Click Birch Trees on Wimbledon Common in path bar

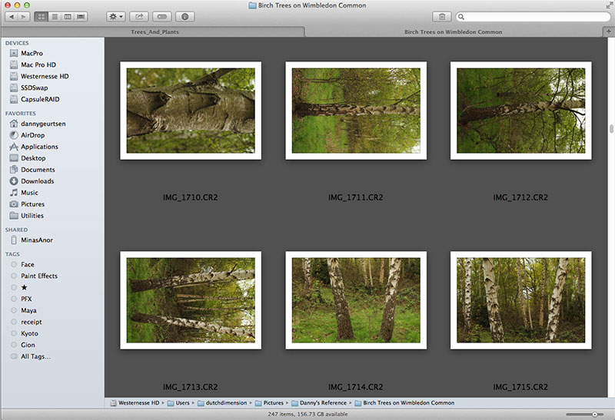tap(405, 403)
